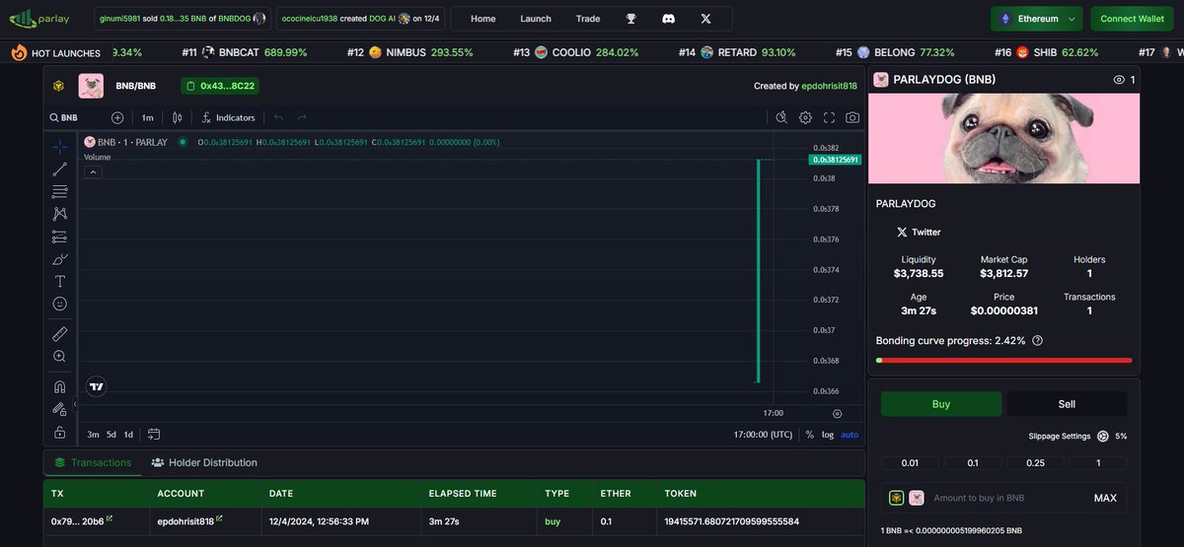The image size is (1184, 547).
Task: Activate the zoom in tool
Action: (x=60, y=357)
